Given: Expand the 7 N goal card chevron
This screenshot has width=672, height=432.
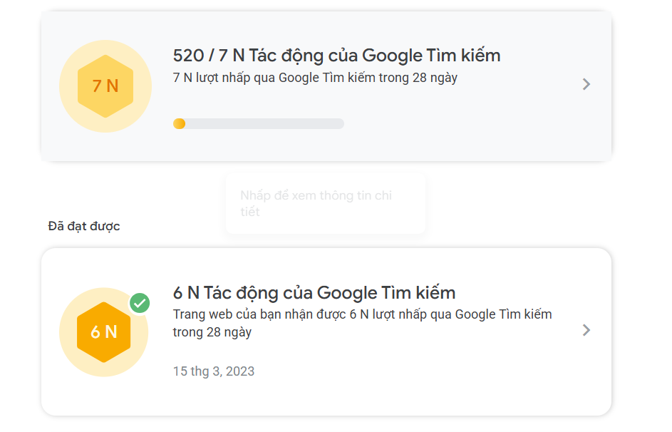Looking at the screenshot, I should click(x=586, y=84).
